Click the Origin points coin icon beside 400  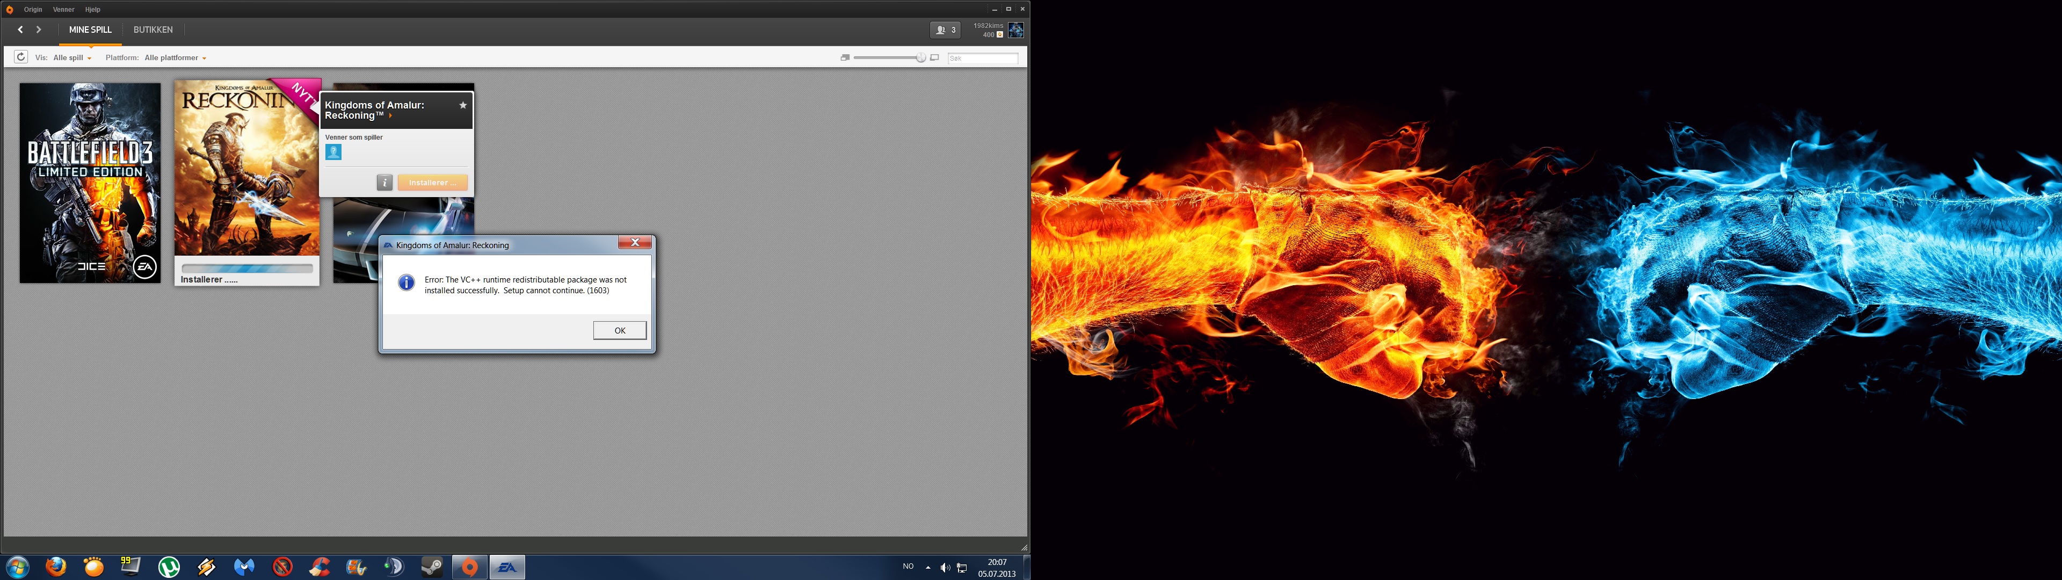[x=1000, y=34]
